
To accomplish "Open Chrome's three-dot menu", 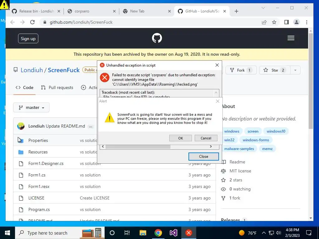I will [307, 22].
